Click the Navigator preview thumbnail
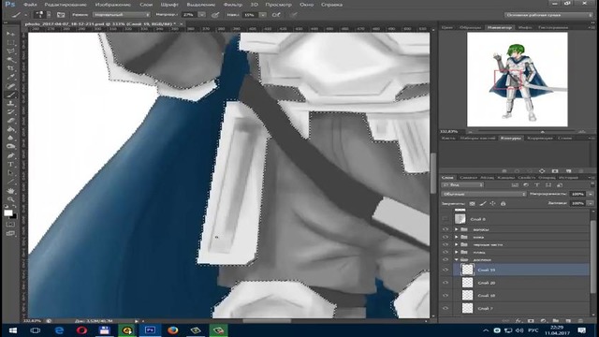 click(518, 80)
